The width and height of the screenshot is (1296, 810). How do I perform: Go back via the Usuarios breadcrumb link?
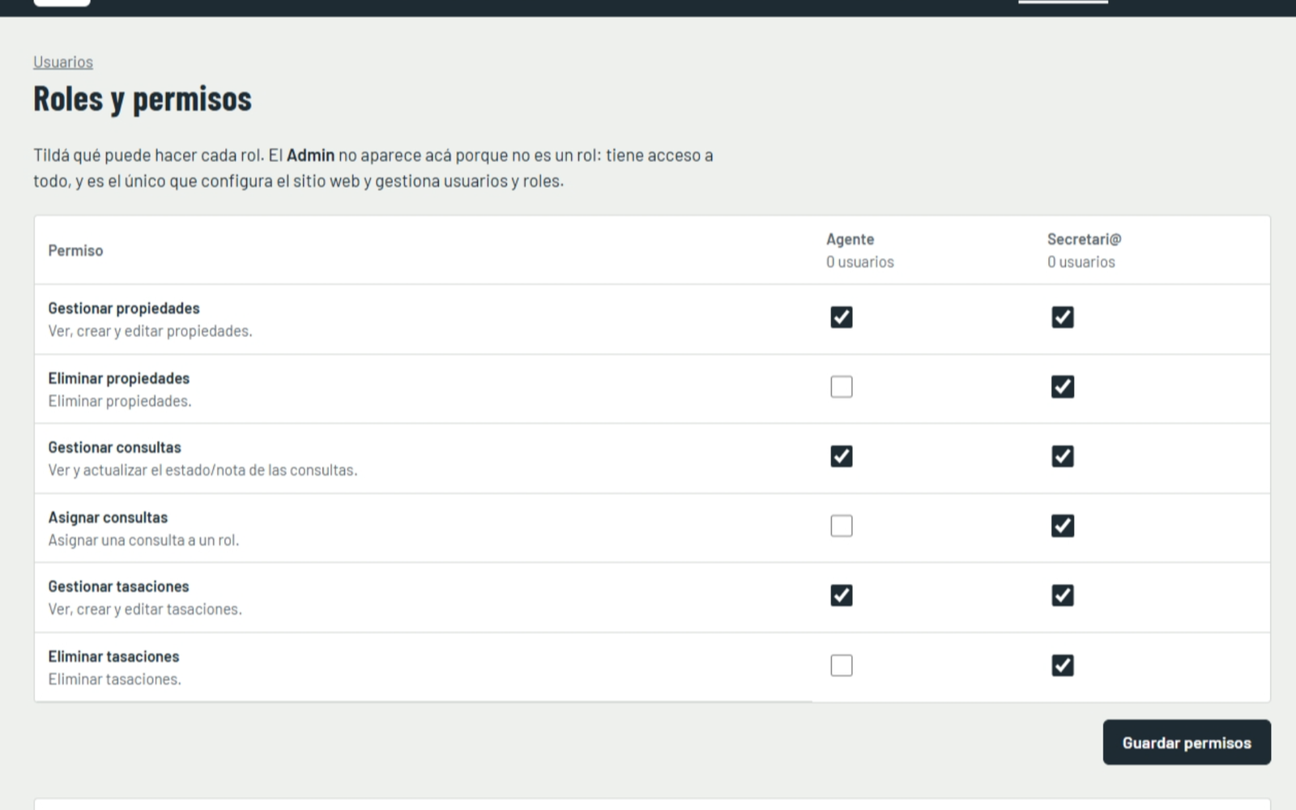tap(63, 62)
